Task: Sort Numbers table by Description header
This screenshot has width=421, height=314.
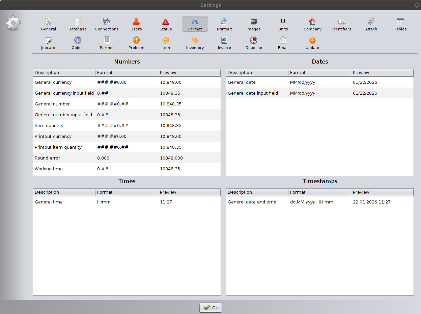Action: point(64,73)
